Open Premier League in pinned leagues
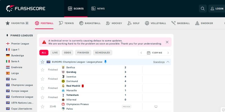 pos(20,44)
